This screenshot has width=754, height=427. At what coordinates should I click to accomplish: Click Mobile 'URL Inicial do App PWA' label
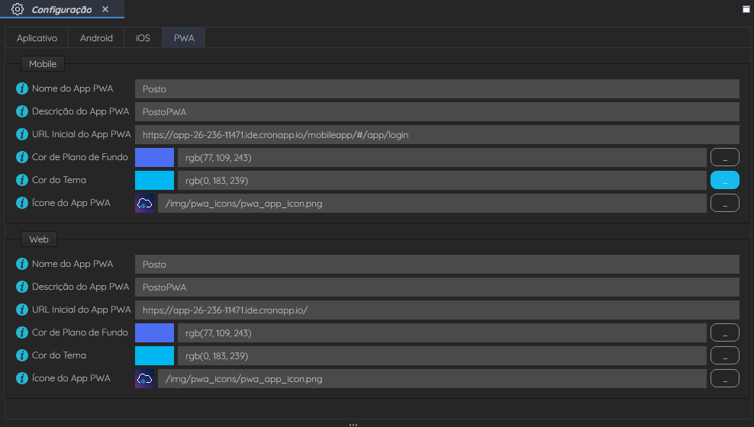[81, 134]
